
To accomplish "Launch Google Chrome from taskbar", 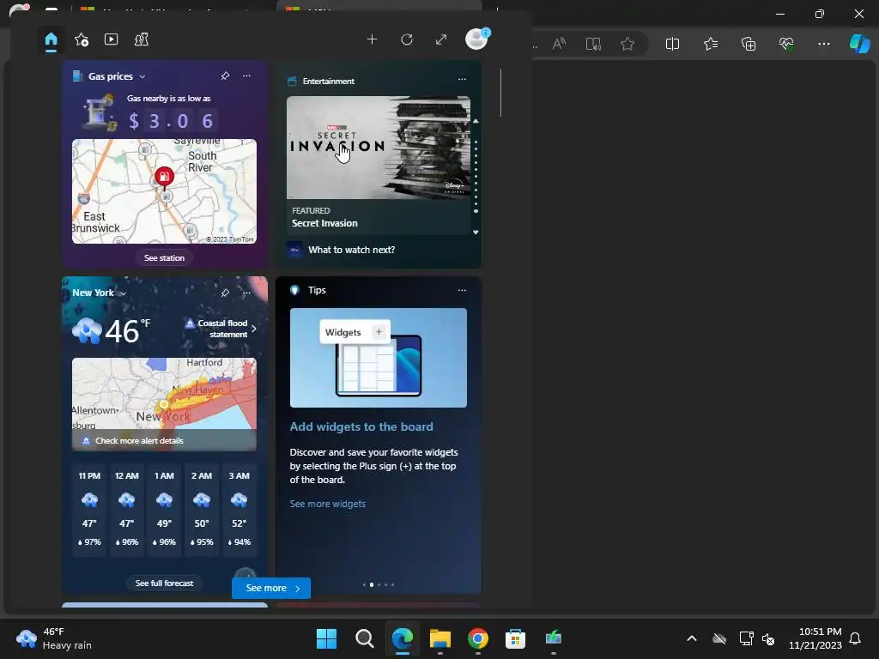I will [x=477, y=638].
